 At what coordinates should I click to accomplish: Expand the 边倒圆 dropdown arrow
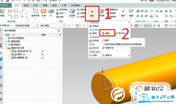click(x=72, y=18)
